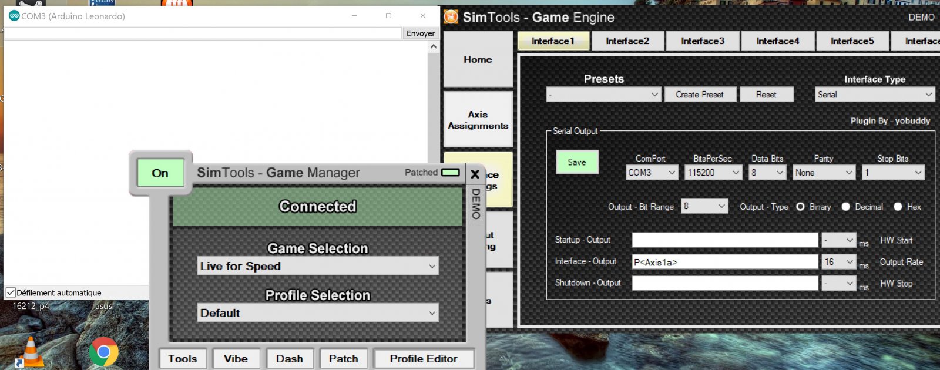Click the Arduino logo in the COM3 title bar

pos(14,16)
